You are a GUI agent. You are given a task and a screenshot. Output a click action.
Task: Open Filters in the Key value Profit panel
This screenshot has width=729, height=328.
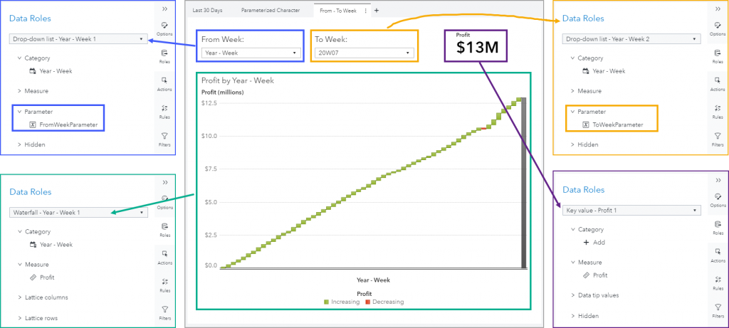[x=717, y=310]
